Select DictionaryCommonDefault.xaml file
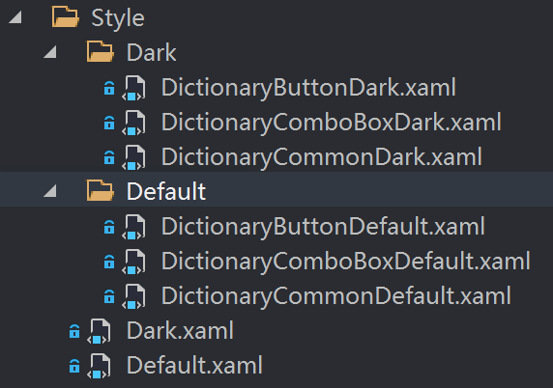 pos(336,296)
